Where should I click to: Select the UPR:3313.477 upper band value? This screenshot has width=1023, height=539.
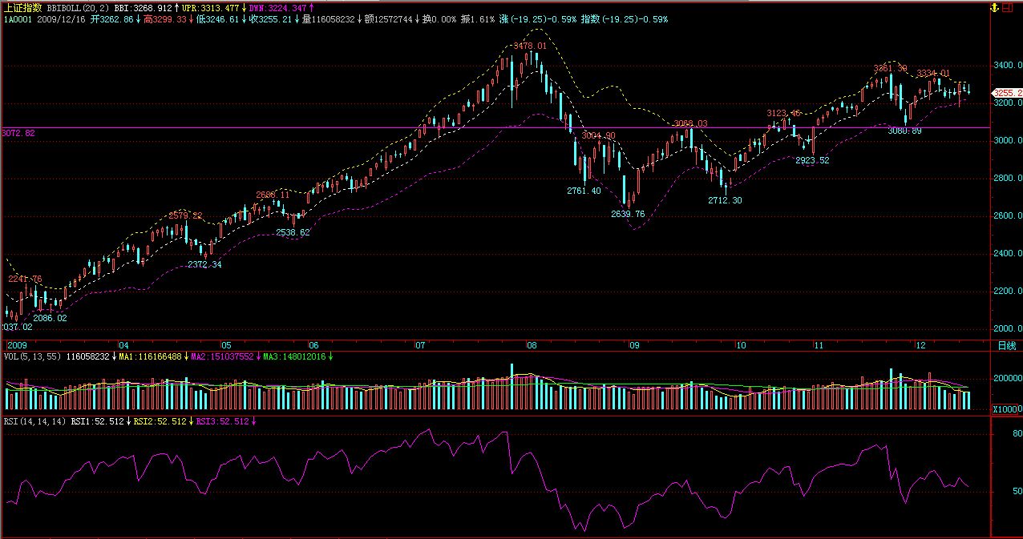click(209, 7)
